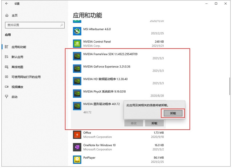This screenshot has height=168, width=232.
Task: Click the PotPlayer app icon
Action: (x=77, y=160)
